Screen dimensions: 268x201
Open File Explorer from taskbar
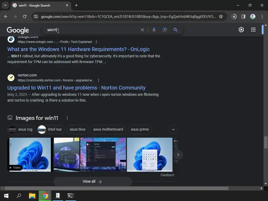pyautogui.click(x=32, y=196)
